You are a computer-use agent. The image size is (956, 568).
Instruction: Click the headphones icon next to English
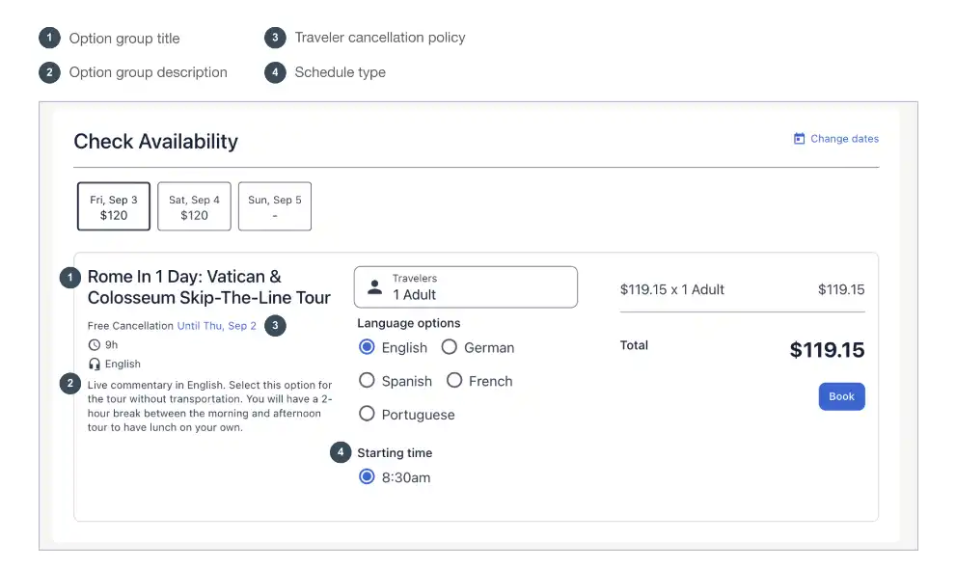94,364
